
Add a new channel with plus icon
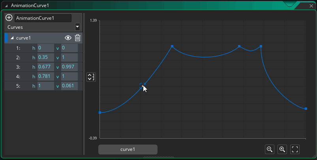pos(9,18)
